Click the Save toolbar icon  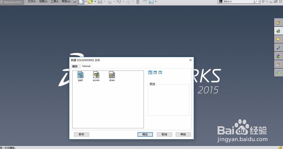pyautogui.click(x=100, y=2)
